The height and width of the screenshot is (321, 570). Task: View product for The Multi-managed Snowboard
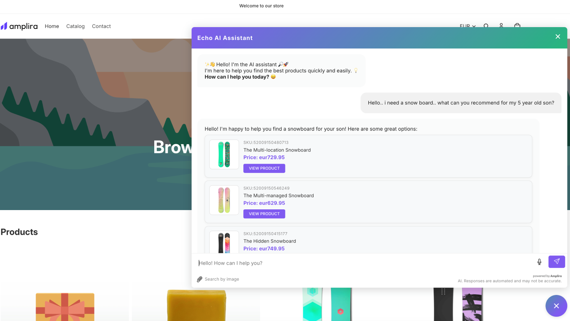coord(264,214)
